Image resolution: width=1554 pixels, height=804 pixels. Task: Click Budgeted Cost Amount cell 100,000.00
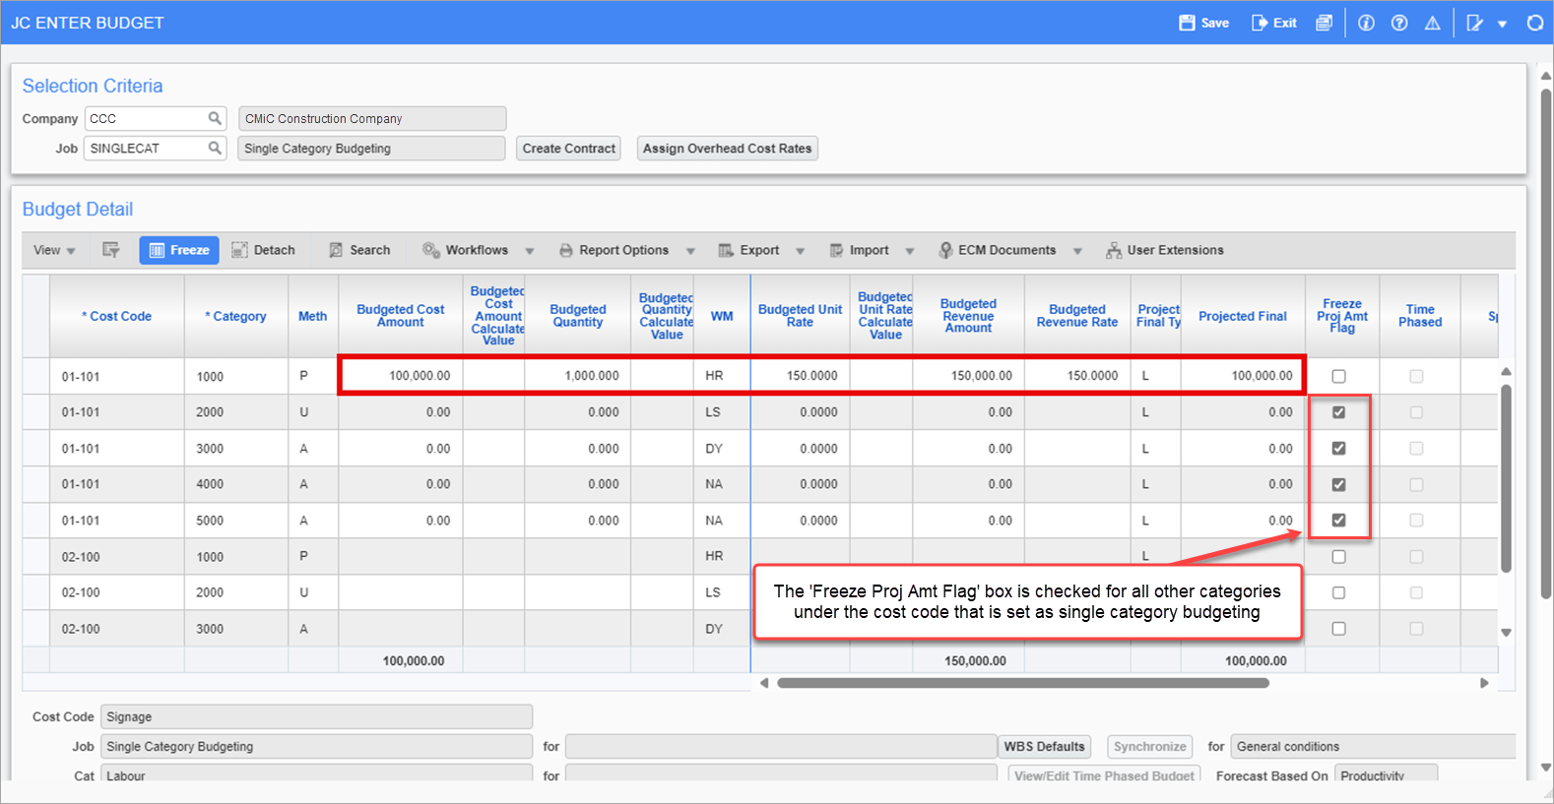[401, 376]
